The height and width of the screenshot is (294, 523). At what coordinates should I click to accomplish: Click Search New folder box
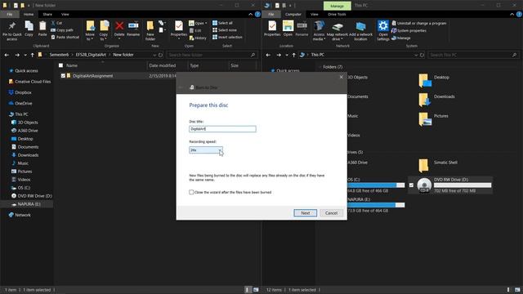click(212, 55)
